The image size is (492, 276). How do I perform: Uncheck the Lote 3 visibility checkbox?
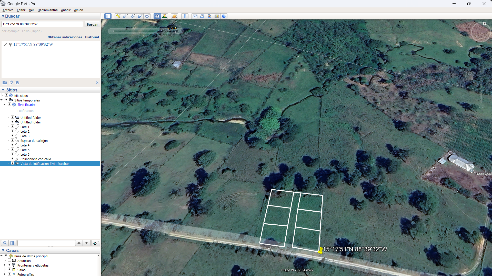[12, 135]
